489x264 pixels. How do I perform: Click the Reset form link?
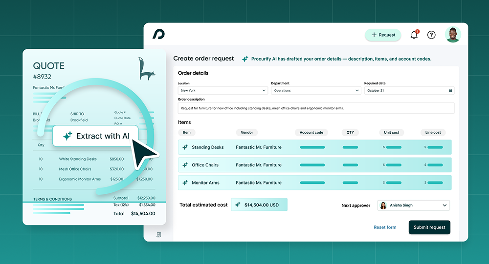point(385,227)
